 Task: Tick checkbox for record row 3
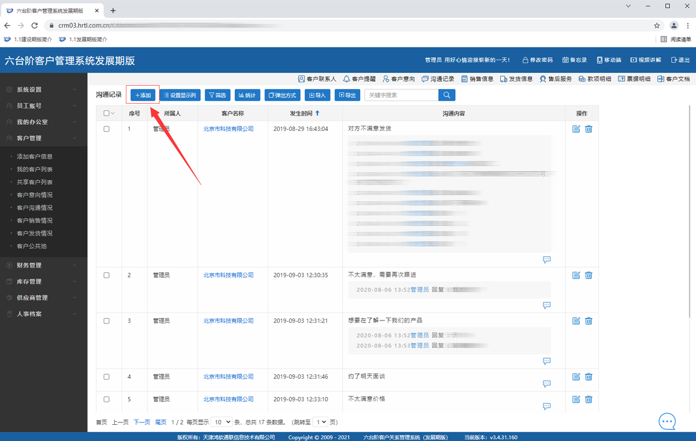107,320
